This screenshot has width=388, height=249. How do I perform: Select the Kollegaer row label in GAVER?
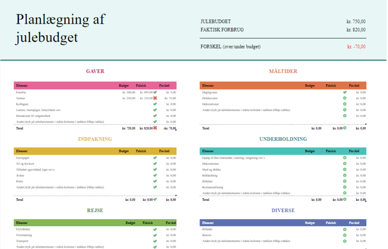[x=23, y=104]
